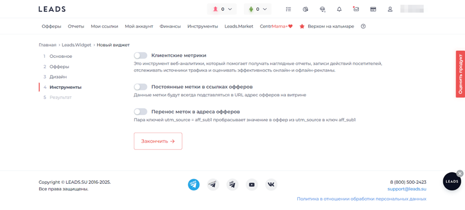Open the red squid points dropdown
Image resolution: width=465 pixels, height=210 pixels.
tap(222, 9)
